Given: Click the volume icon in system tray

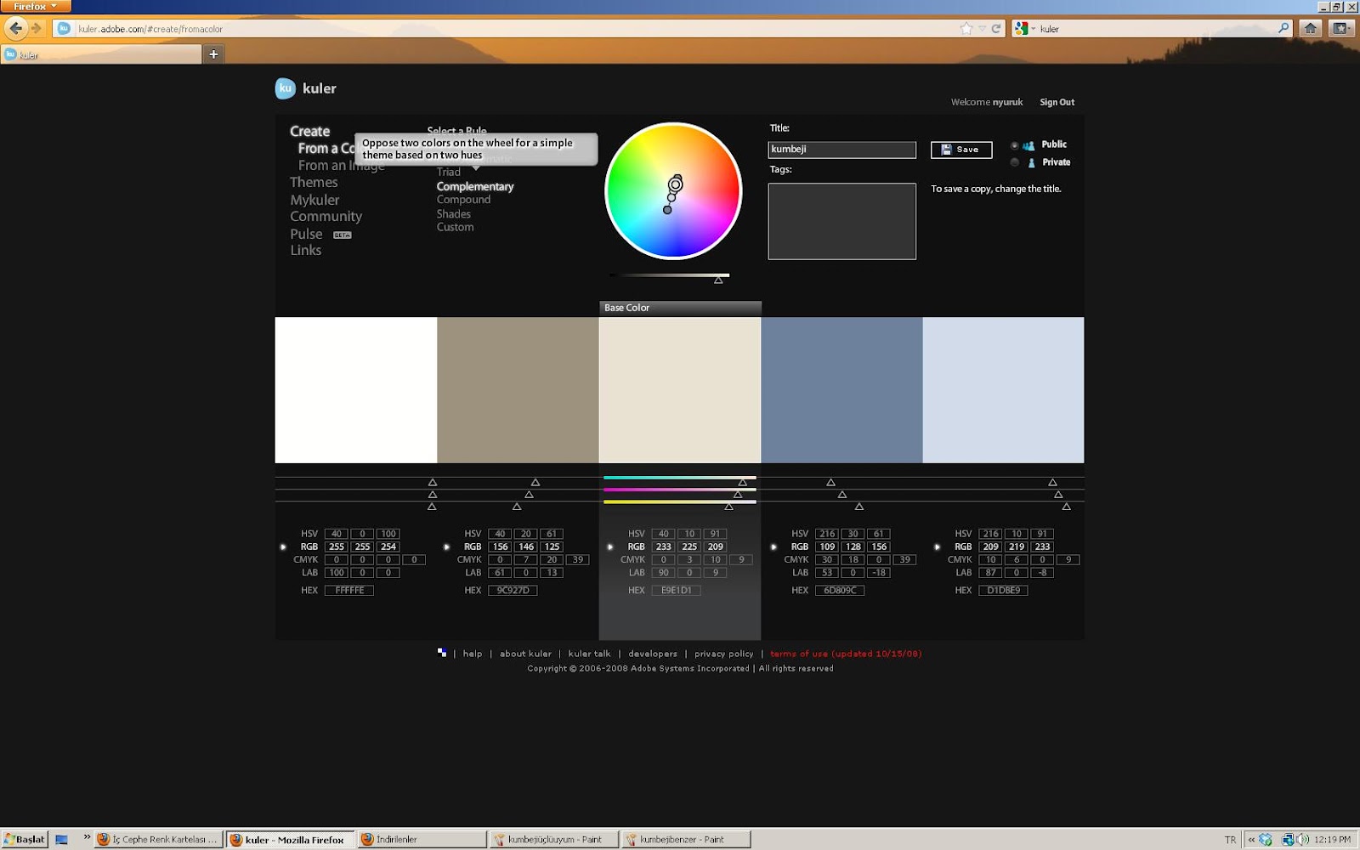Looking at the screenshot, I should click(1303, 839).
